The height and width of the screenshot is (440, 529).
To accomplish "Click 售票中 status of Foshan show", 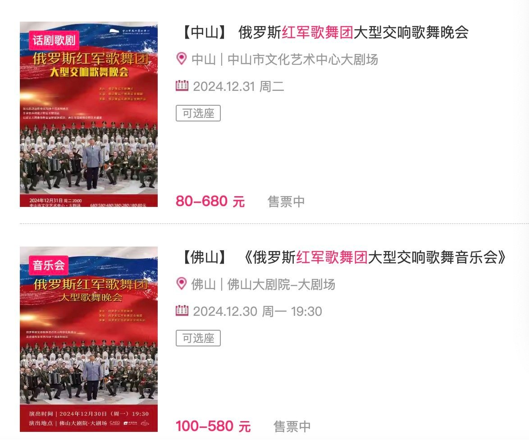I will (292, 427).
